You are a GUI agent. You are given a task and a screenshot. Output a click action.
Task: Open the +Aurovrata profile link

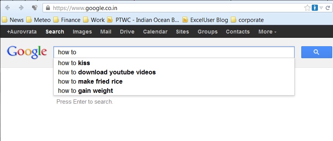pos(22,32)
